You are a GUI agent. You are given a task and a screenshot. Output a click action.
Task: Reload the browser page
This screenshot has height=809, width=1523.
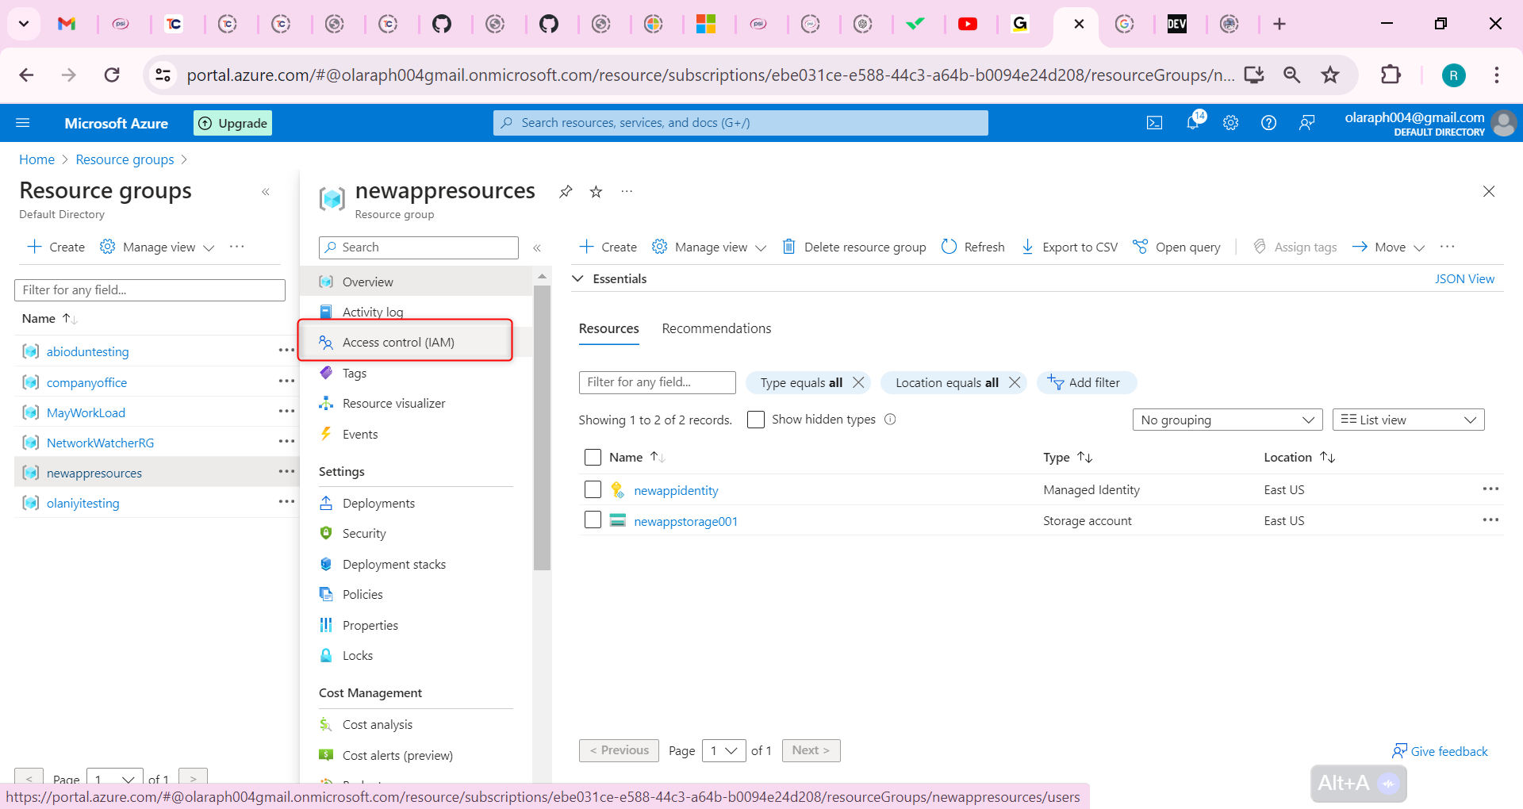pyautogui.click(x=112, y=75)
